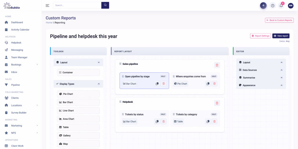
Task: Click the Helpdesk container drag handle
Action: (120, 102)
